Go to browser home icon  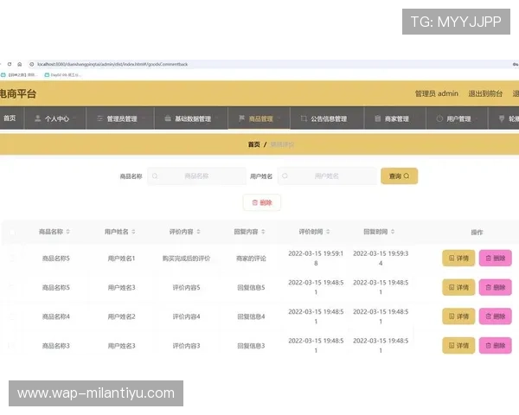click(20, 64)
